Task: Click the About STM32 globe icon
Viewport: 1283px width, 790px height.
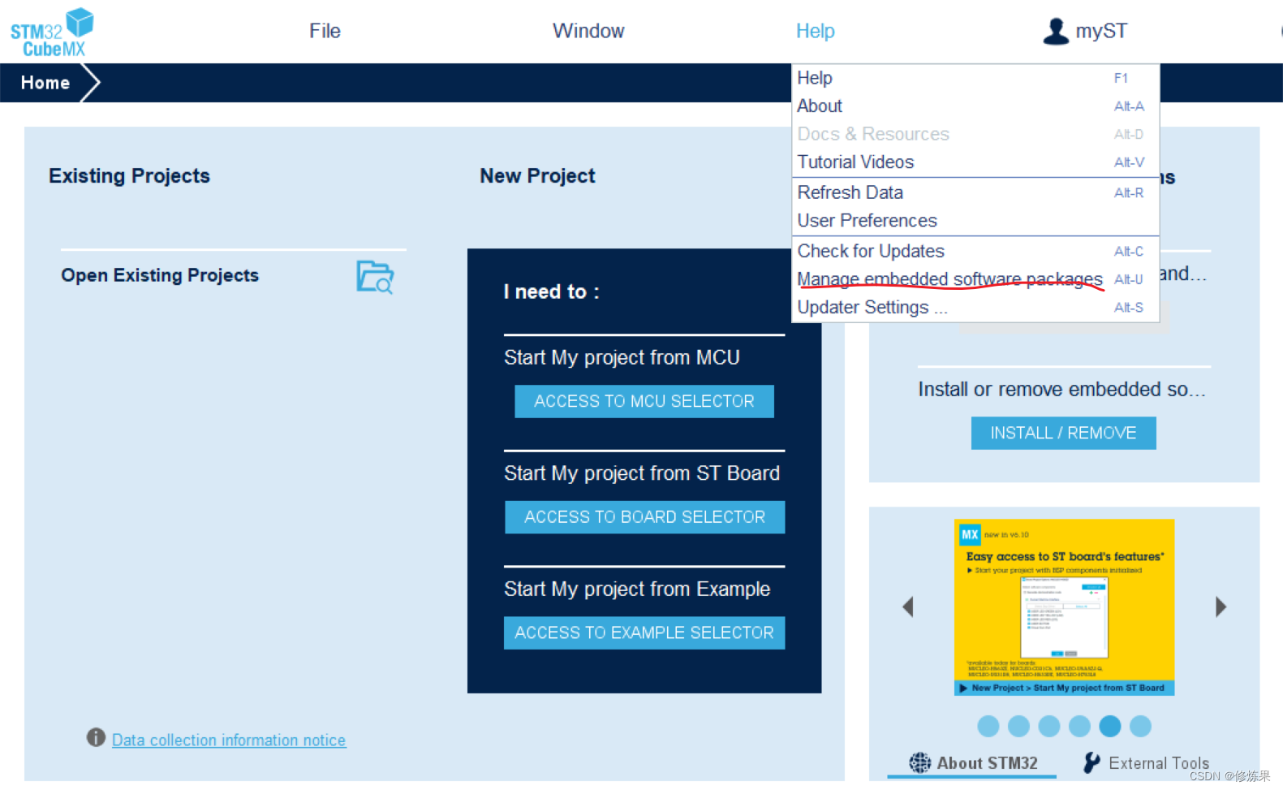Action: (x=919, y=762)
